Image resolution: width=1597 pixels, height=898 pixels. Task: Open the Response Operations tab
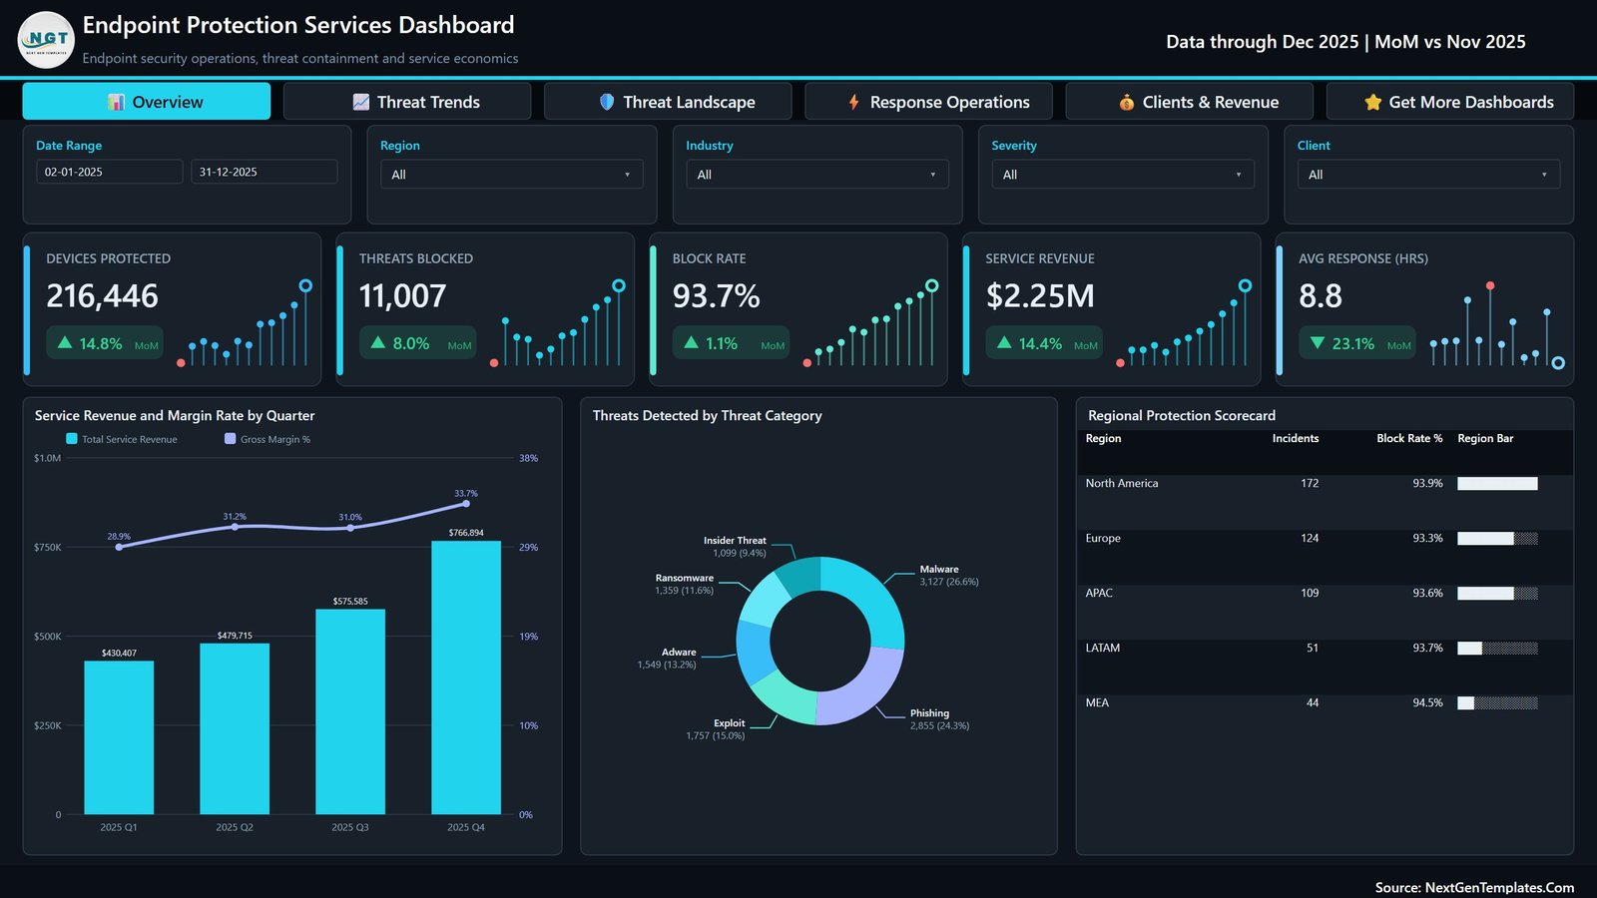(x=929, y=101)
